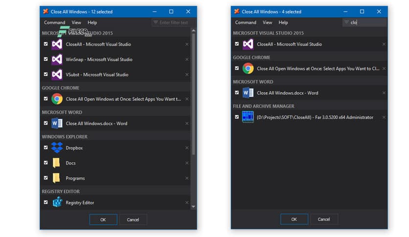
Task: Uncheck the Far x64 Administrator checkbox
Action: point(237,117)
